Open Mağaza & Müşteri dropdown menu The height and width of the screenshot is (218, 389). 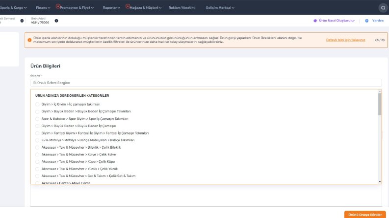coord(145,8)
